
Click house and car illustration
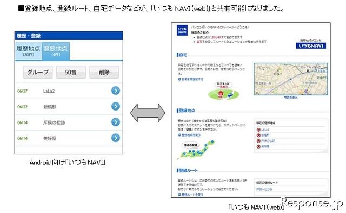pos(223,91)
